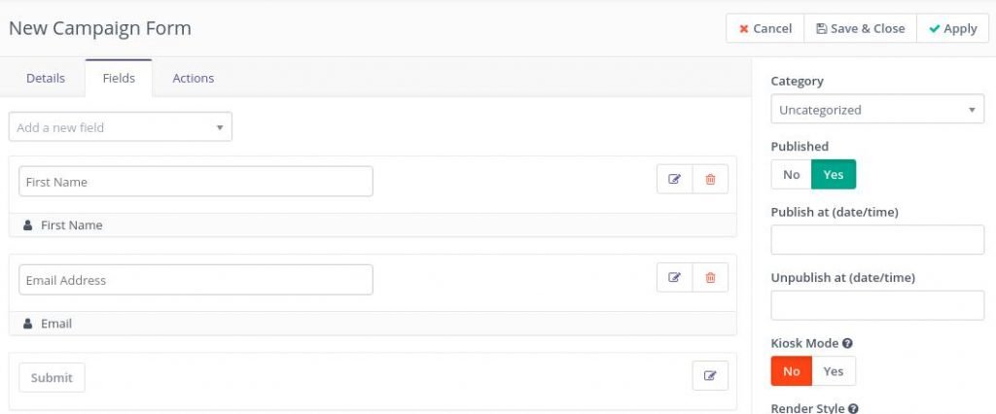Image resolution: width=996 pixels, height=414 pixels.
Task: Delete the Email Address field
Action: [x=710, y=278]
